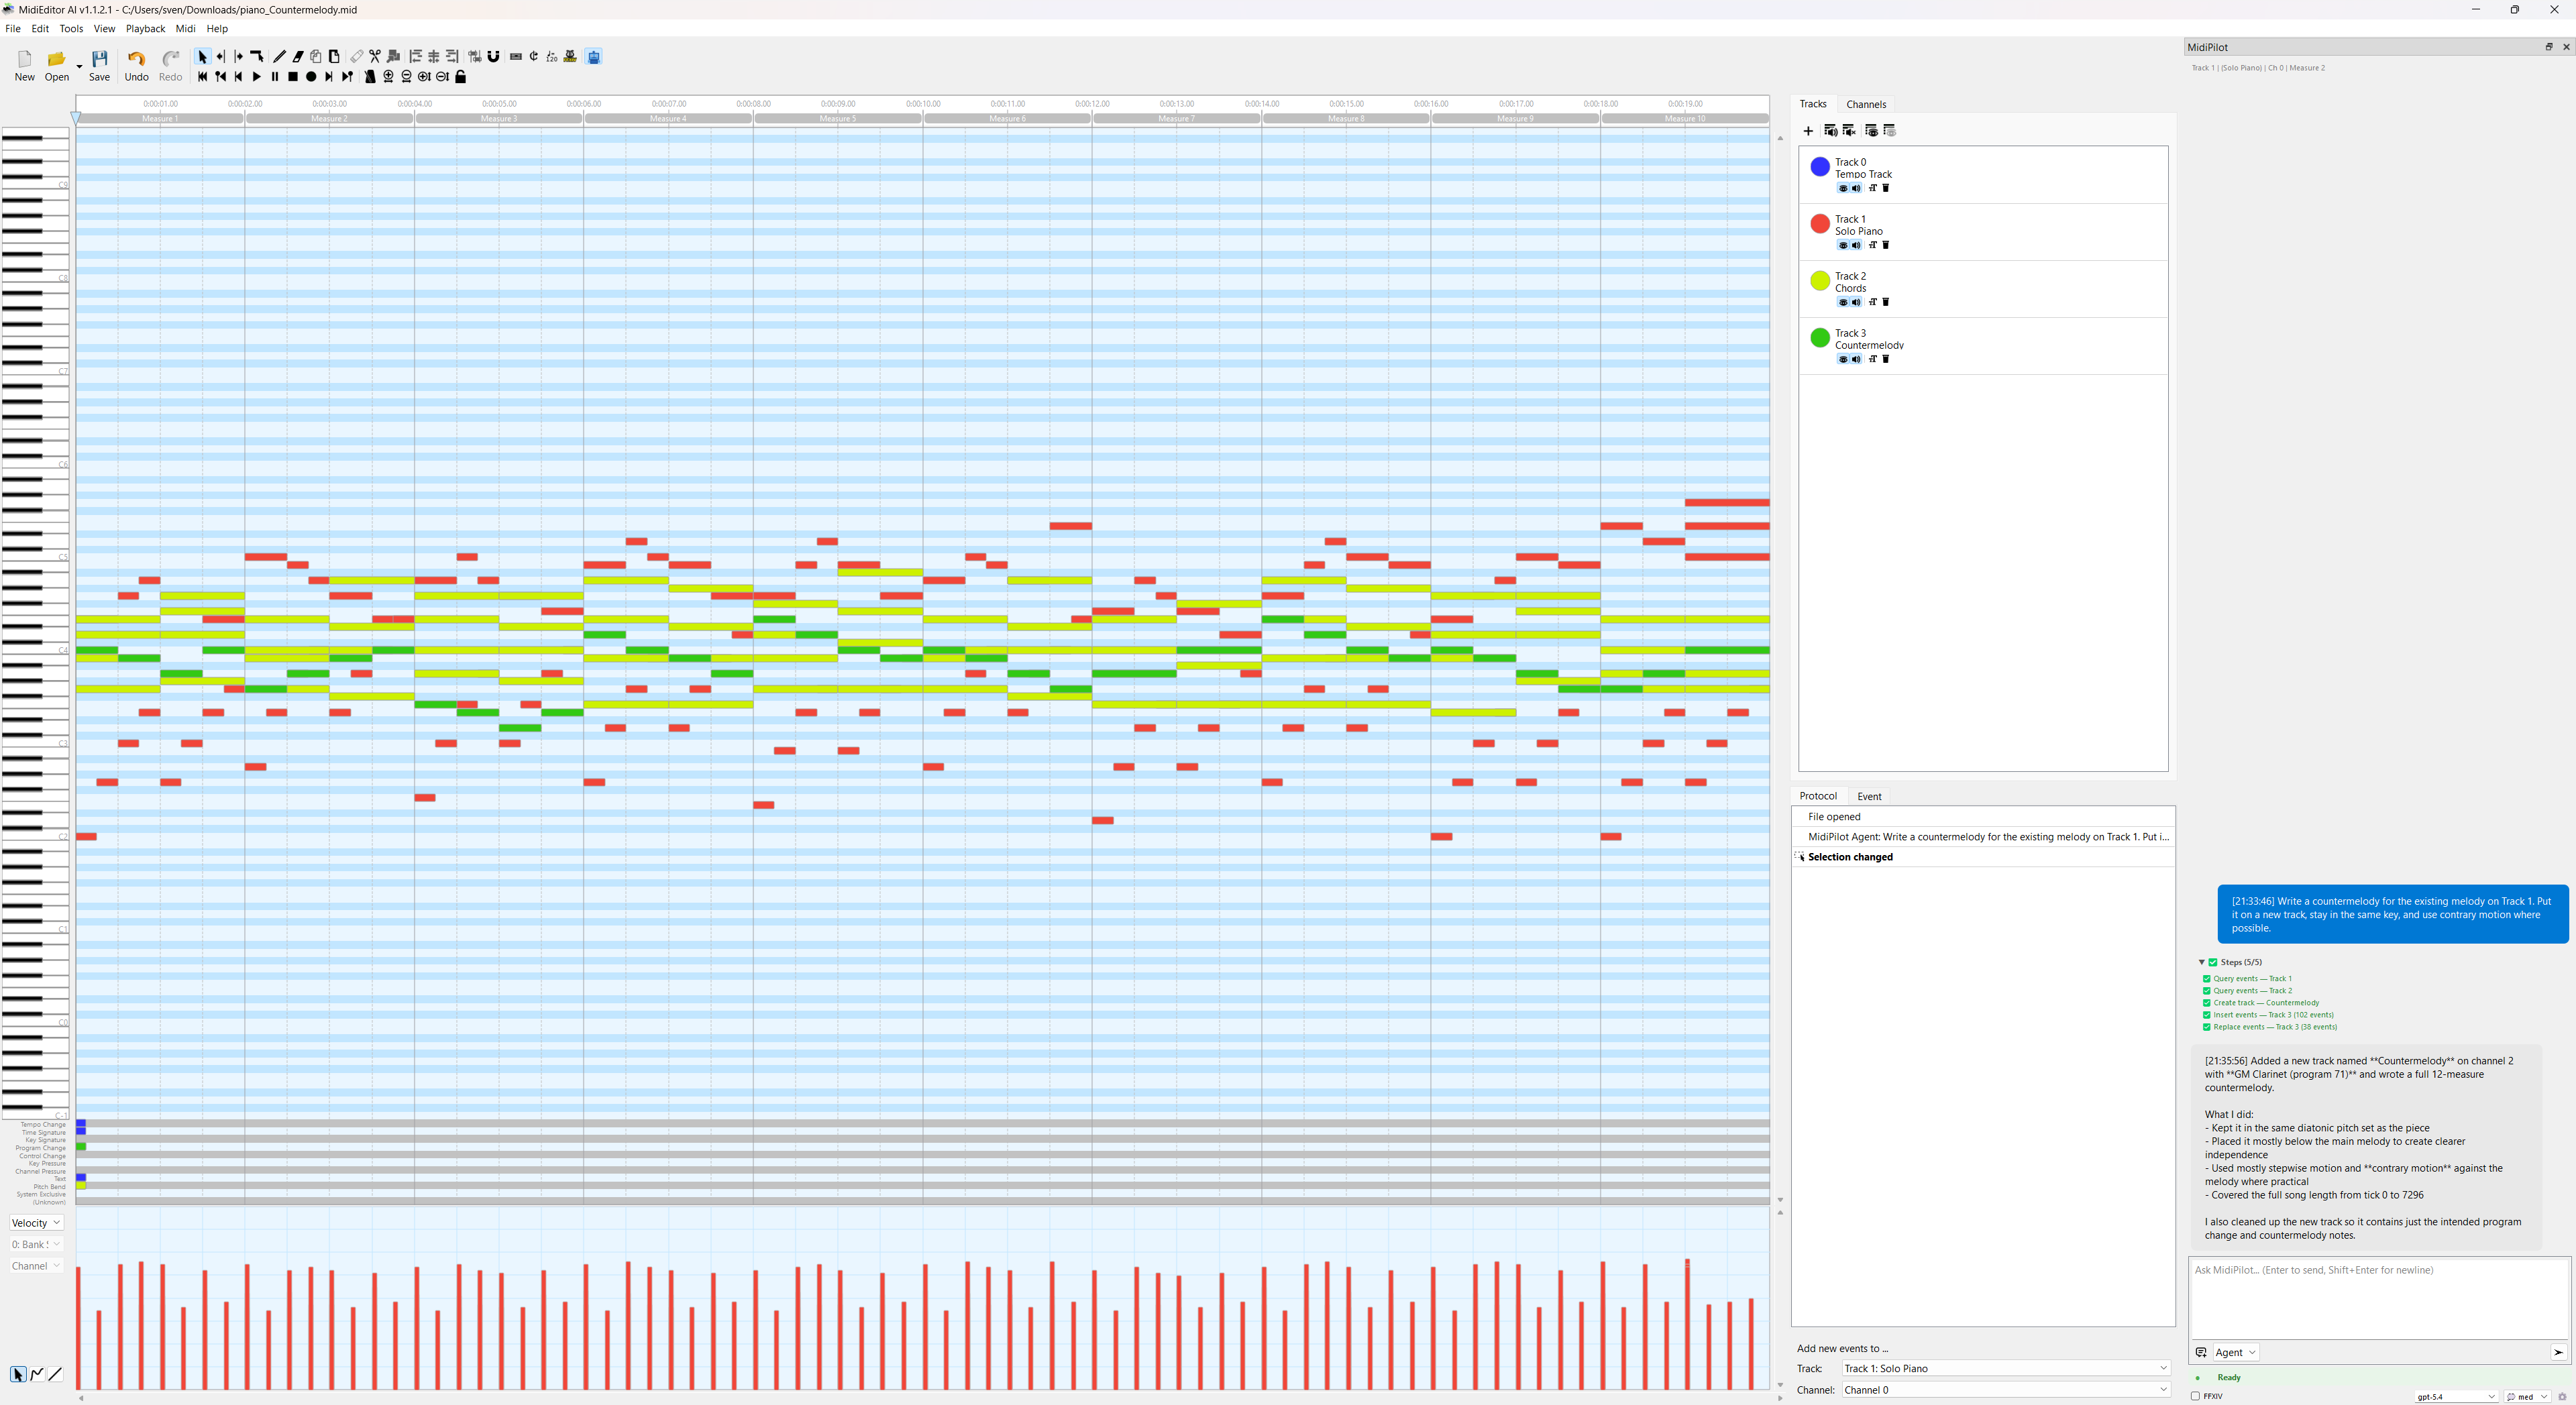Screen dimensions: 2576x1405
Task: Select the pencil draw-notes tool
Action: (280, 57)
